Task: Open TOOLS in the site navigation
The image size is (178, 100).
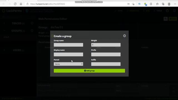Action: pos(158,11)
